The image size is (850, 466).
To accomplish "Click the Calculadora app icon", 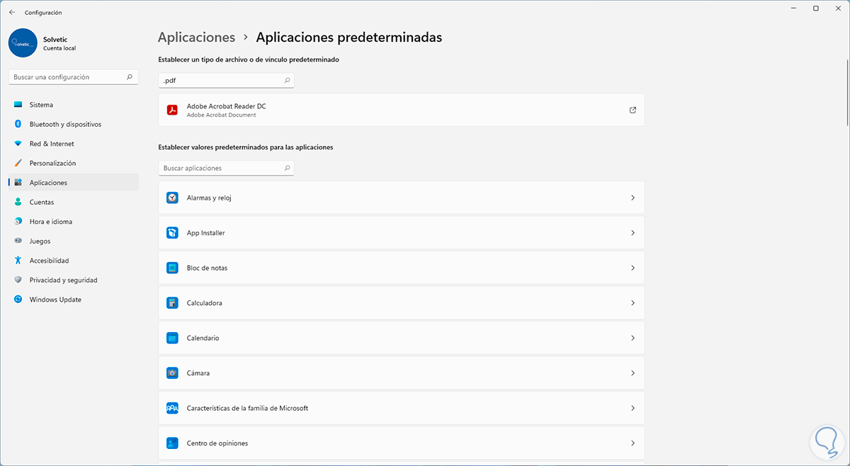I will [x=172, y=303].
